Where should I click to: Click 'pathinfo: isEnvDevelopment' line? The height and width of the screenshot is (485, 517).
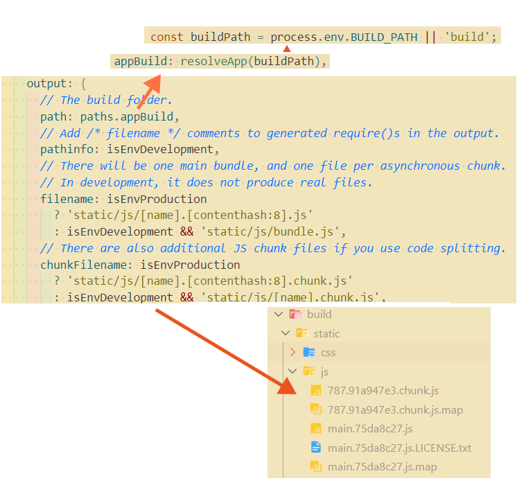[x=130, y=150]
